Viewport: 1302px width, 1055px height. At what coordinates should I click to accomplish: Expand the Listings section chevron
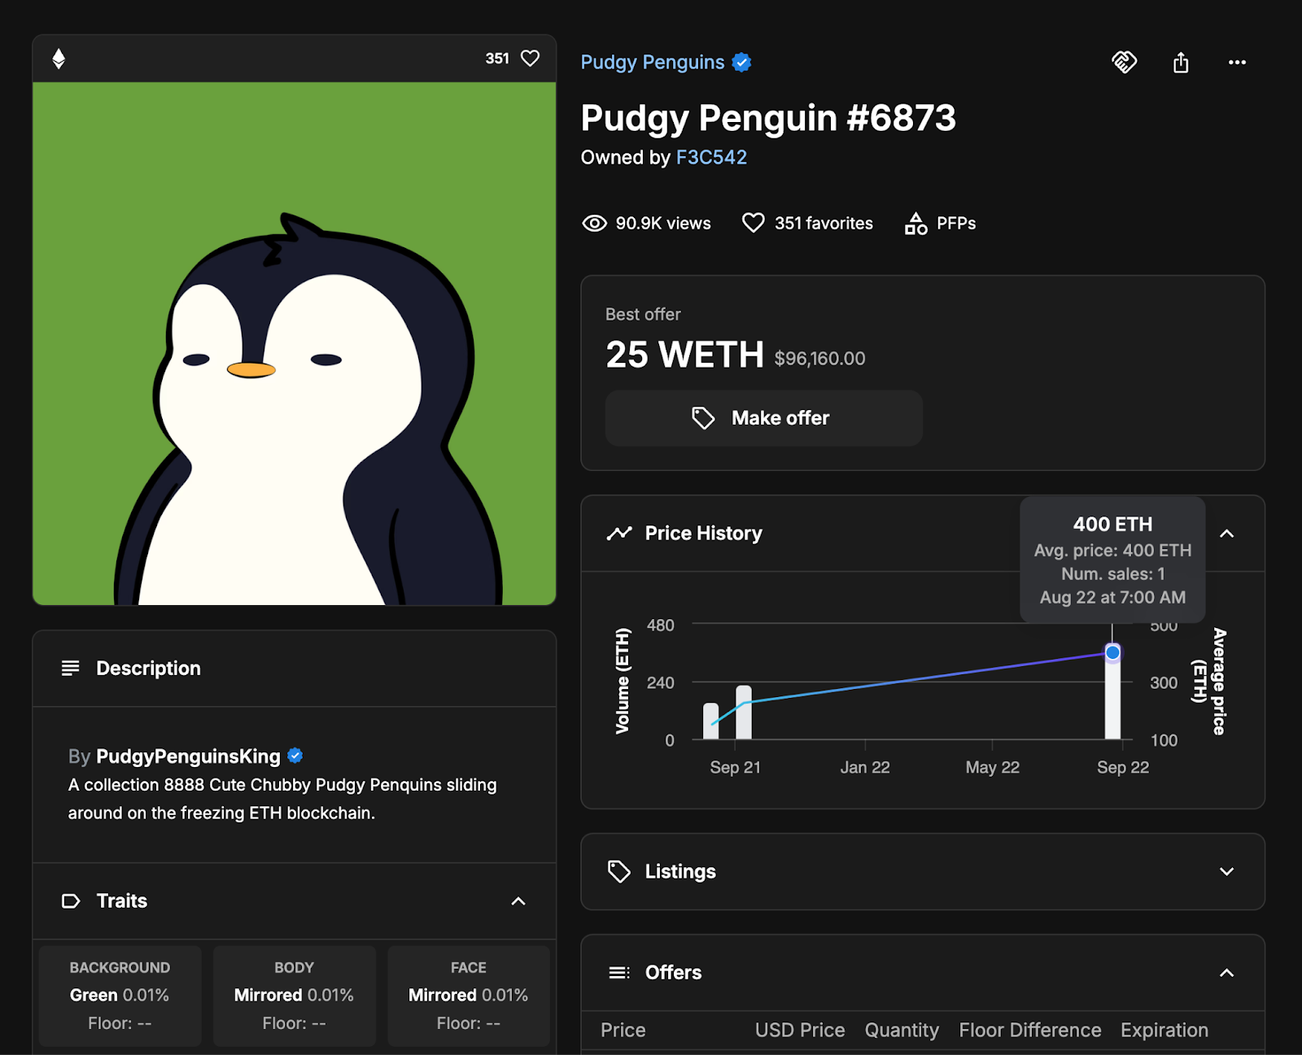(1227, 871)
